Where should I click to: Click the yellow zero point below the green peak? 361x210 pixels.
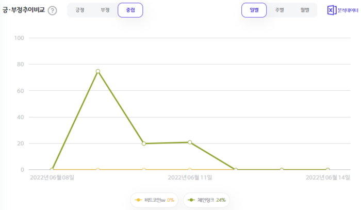click(x=97, y=170)
